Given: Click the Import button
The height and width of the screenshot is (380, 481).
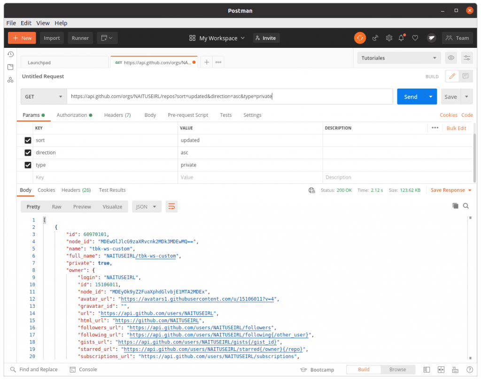Looking at the screenshot, I should tap(52, 38).
